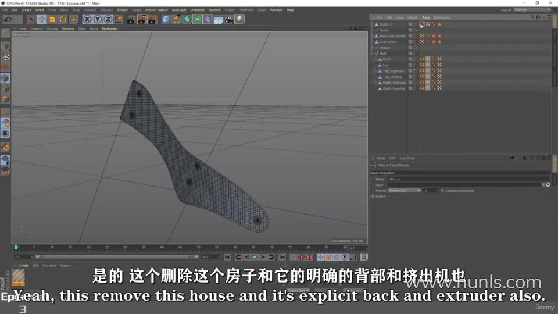The height and width of the screenshot is (314, 558).
Task: Toggle the coordinate system icon
Action: tap(119, 19)
